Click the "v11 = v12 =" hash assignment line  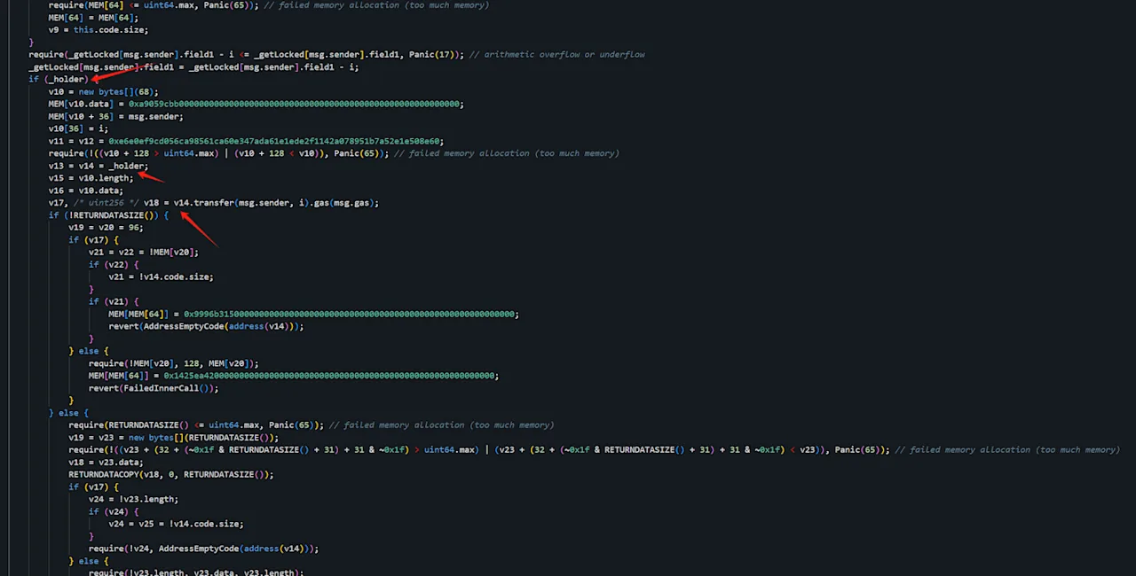[x=246, y=141]
